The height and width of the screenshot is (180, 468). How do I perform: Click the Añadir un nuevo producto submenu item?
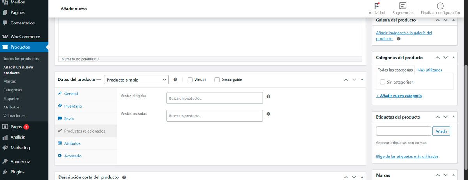tap(18, 70)
